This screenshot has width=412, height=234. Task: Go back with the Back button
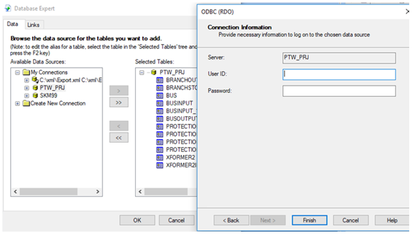pos(231,220)
